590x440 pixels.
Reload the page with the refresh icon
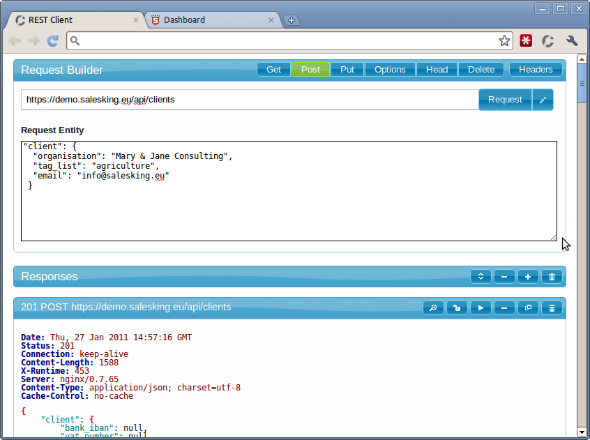coord(53,40)
